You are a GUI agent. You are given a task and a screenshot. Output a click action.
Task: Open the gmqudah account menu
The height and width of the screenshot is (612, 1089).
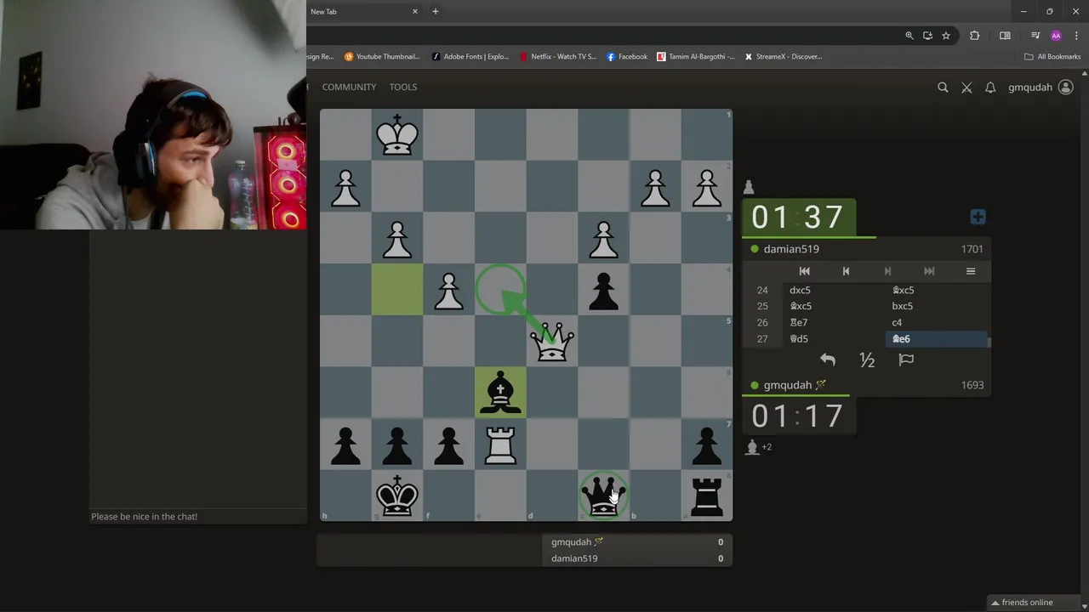coord(1041,87)
